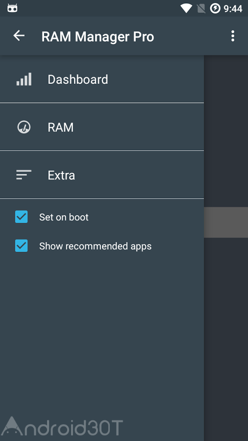Click the Dashboard bar-chart icon

(x=24, y=79)
